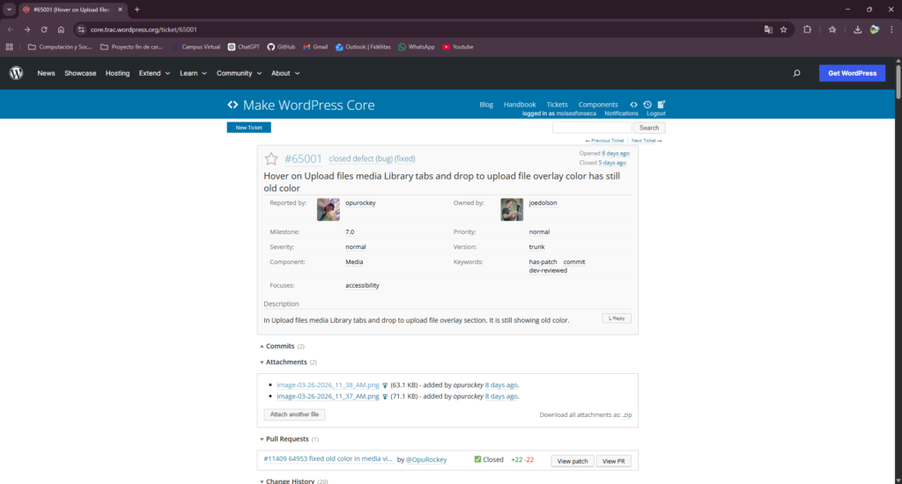The height and width of the screenshot is (484, 902).
Task: Open the tab search dropdown arrow
Action: (9, 9)
